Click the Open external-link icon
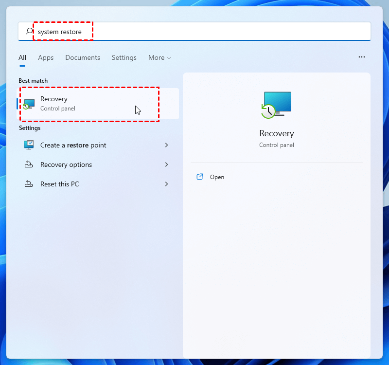 (x=200, y=177)
